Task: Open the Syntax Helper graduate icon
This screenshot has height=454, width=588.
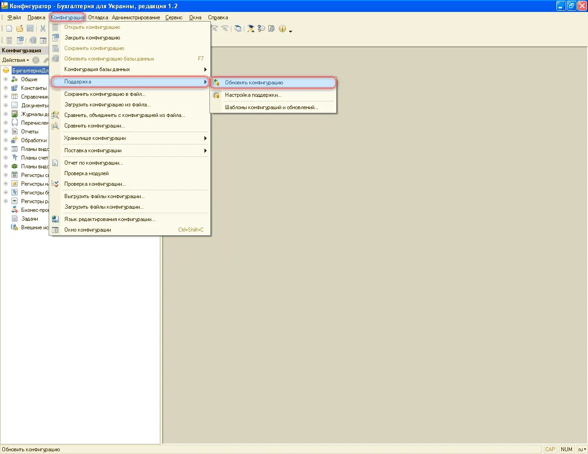Action: point(251,28)
